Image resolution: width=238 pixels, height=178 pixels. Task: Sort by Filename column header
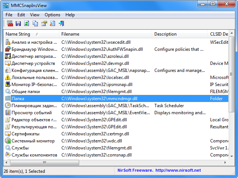click(105, 34)
